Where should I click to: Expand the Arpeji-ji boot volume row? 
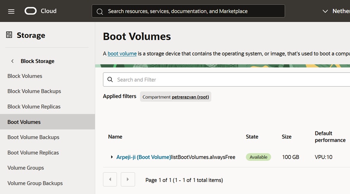[x=112, y=157]
